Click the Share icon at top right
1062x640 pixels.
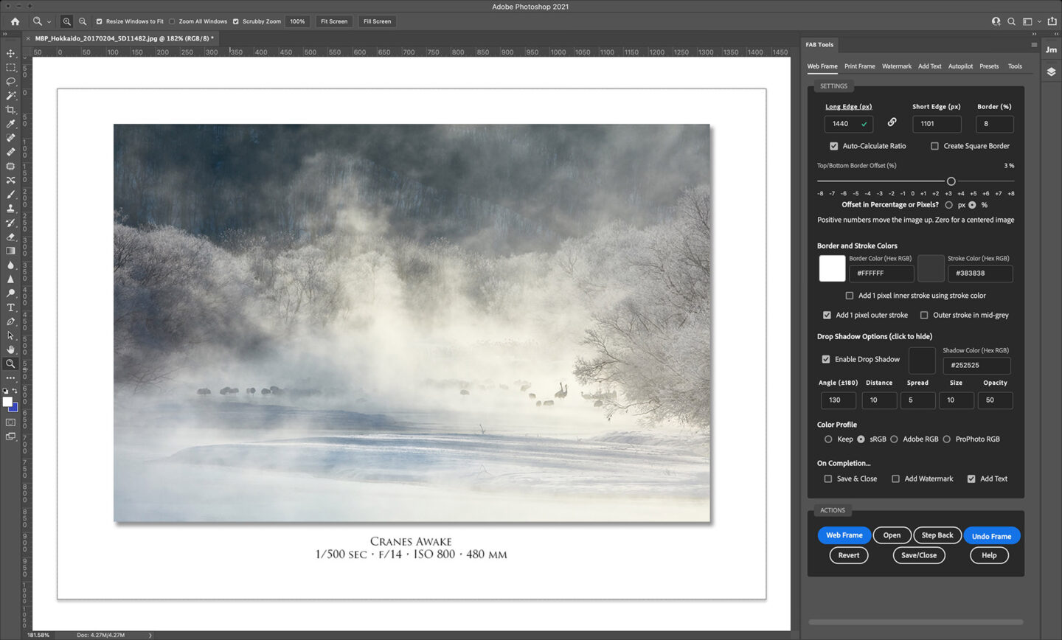1052,21
